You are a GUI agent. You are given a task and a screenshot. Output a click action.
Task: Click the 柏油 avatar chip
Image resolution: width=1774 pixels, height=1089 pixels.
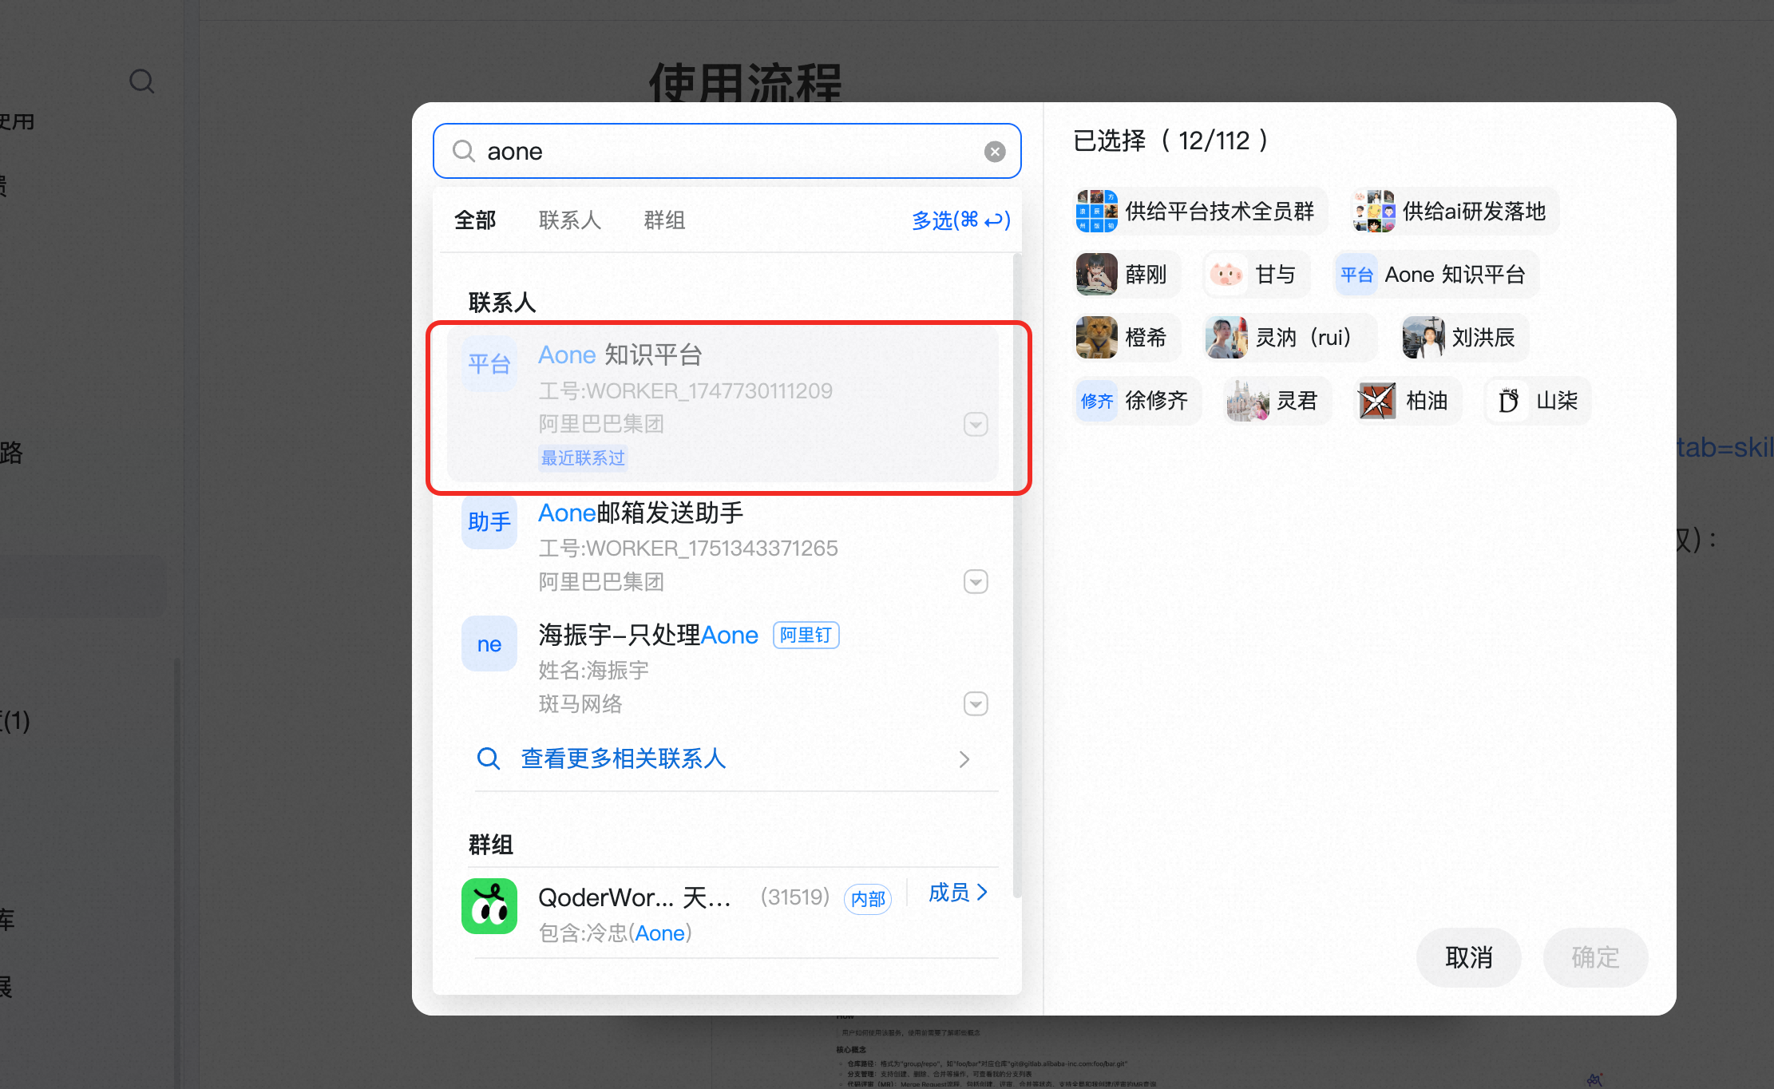1407,400
